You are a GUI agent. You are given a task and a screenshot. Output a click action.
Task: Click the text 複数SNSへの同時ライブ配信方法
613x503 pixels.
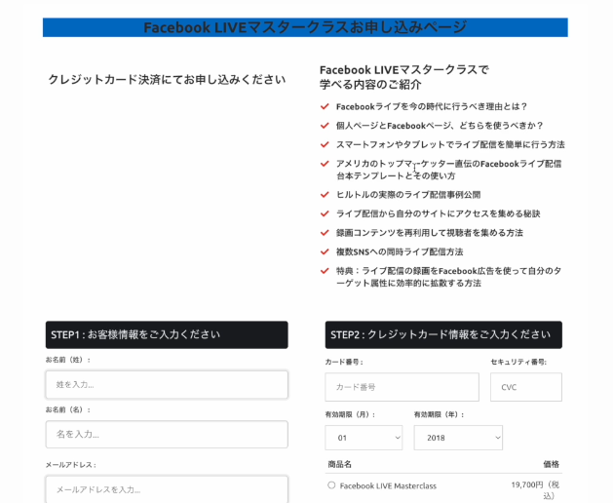pos(400,251)
